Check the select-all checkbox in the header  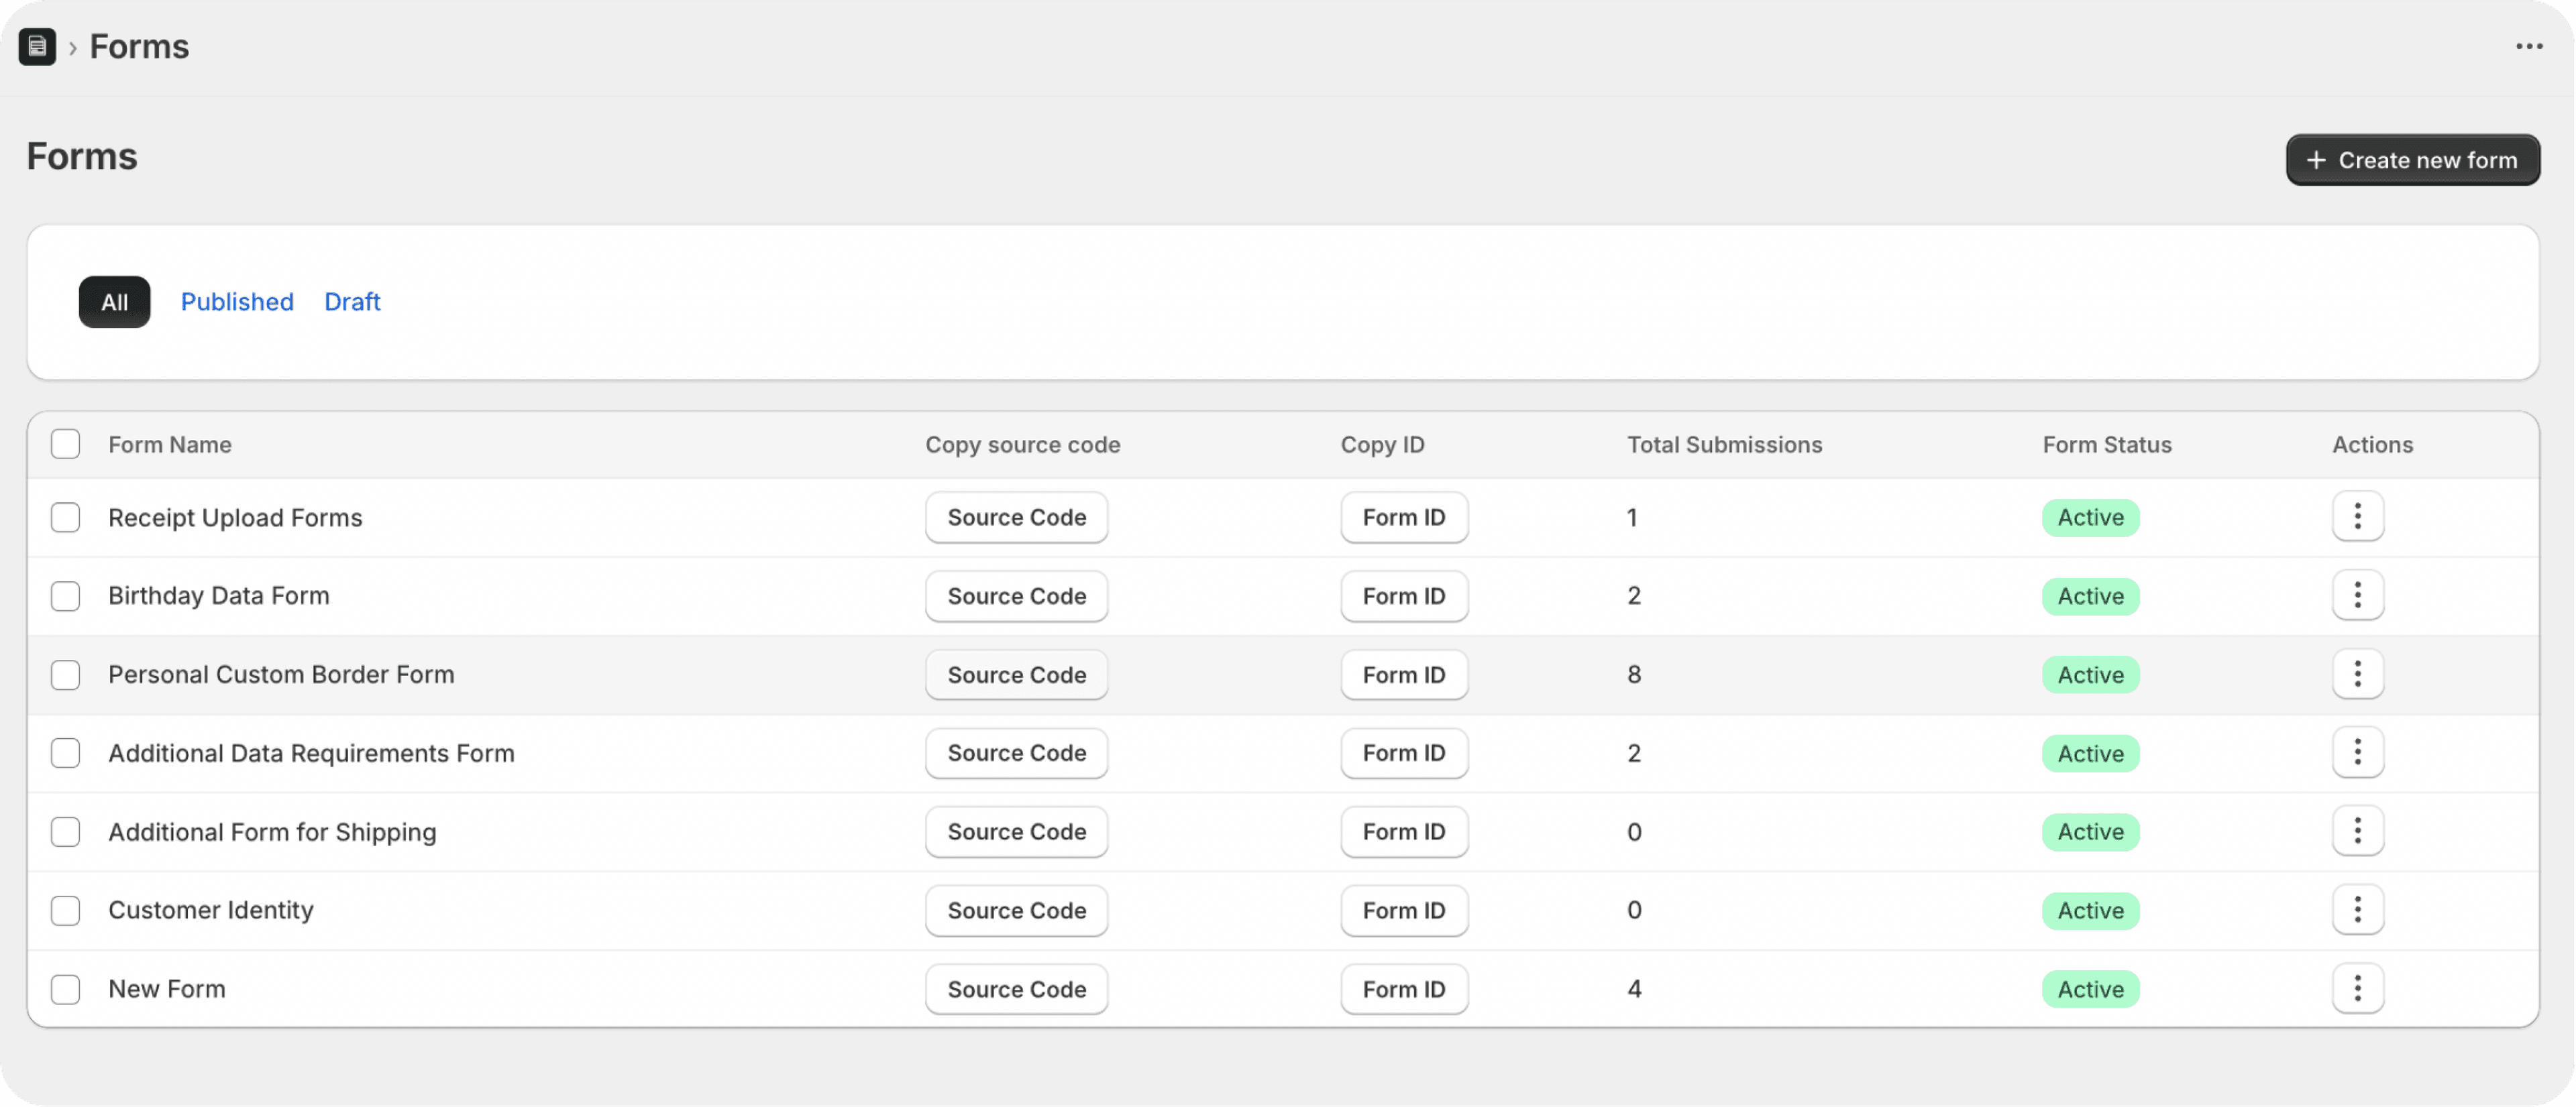65,444
